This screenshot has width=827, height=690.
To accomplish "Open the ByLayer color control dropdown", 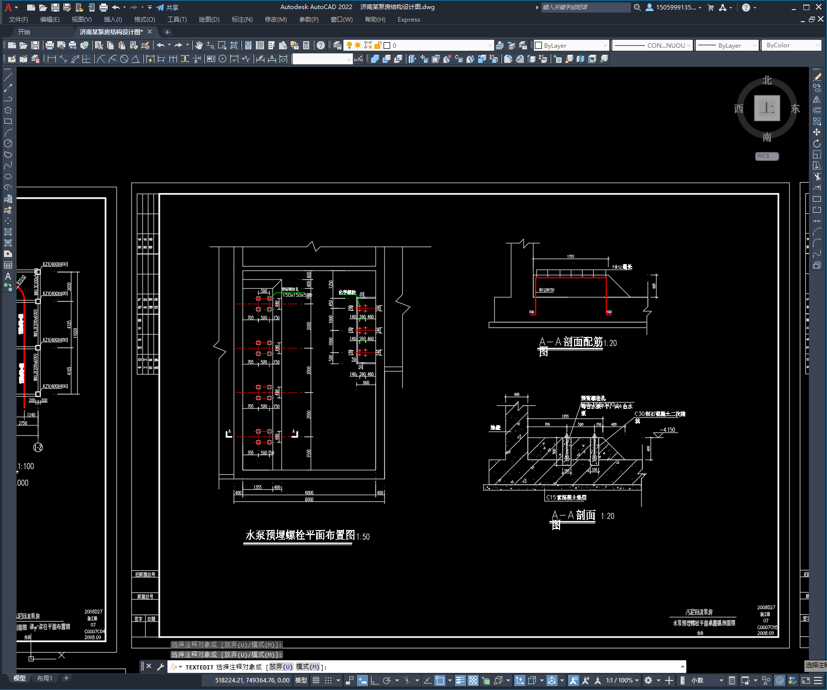I will click(571, 45).
